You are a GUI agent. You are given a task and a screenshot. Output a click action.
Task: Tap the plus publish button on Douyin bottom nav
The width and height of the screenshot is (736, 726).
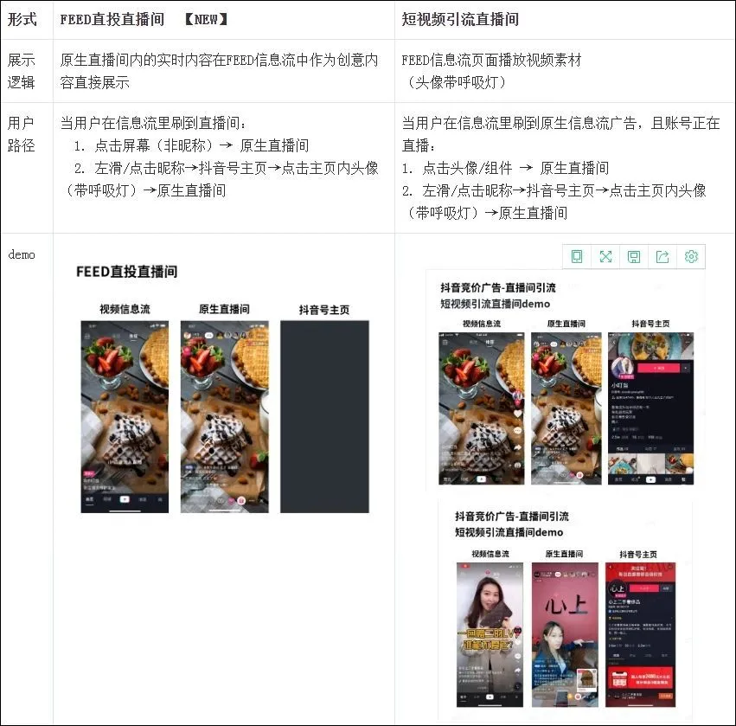[x=650, y=479]
